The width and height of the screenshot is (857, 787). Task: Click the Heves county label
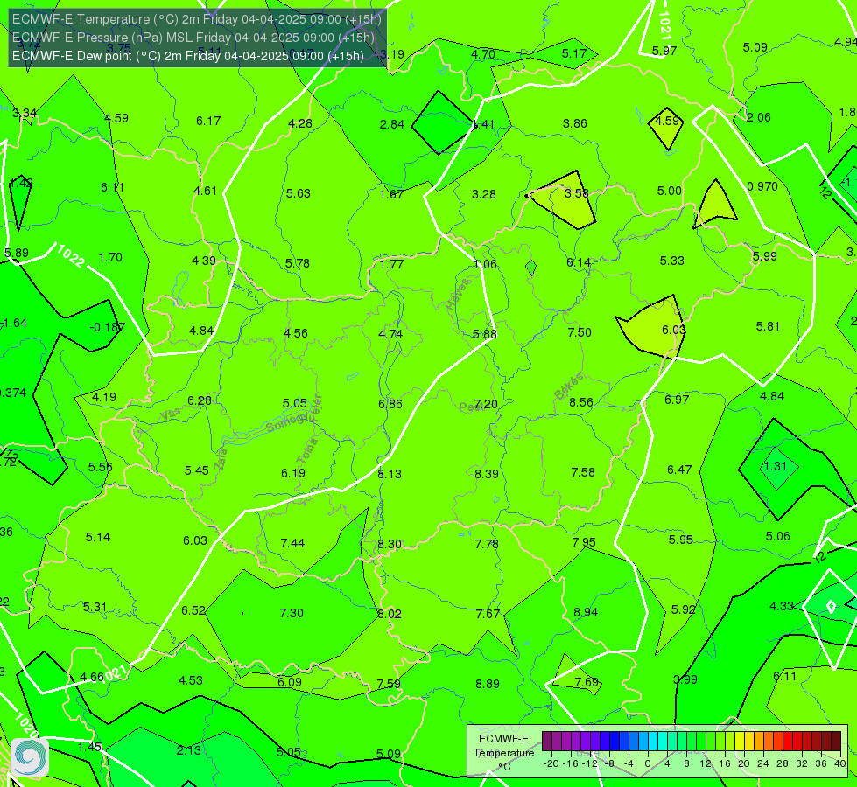pyautogui.click(x=458, y=294)
